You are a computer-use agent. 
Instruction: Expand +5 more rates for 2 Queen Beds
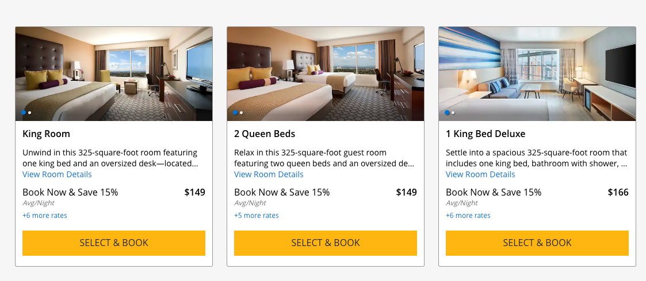(x=257, y=216)
